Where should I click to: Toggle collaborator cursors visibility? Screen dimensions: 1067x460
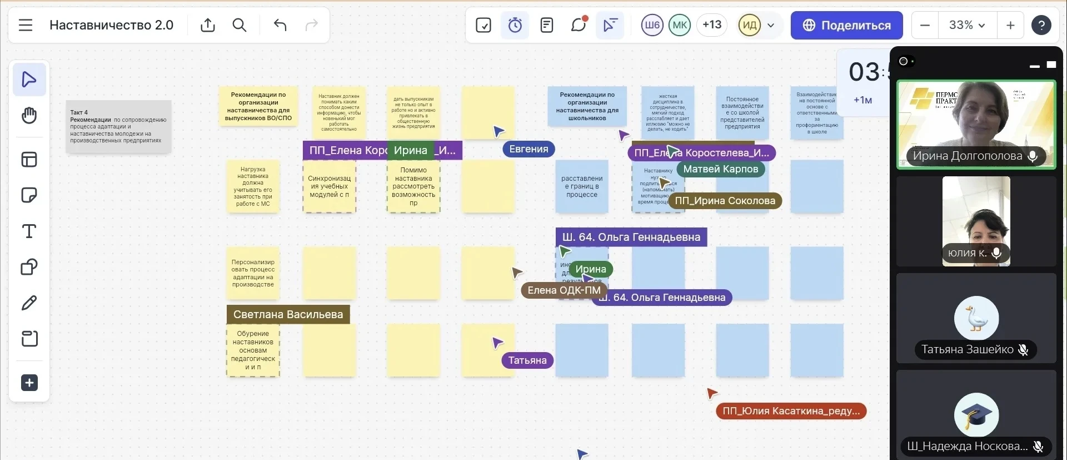610,25
